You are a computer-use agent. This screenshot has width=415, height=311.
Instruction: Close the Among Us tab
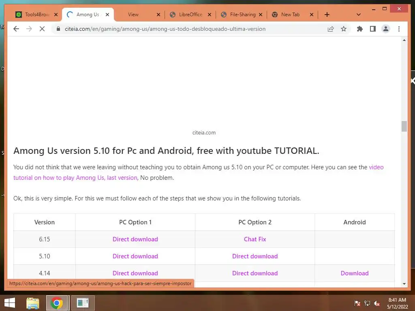pos(107,15)
